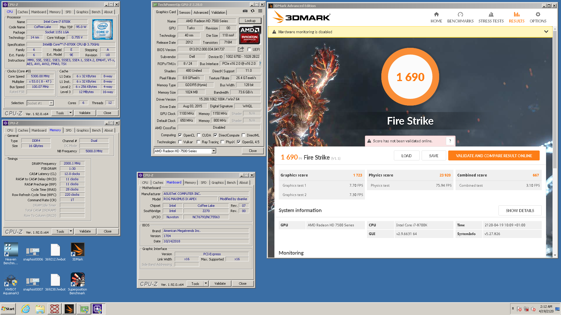Click the Windows Start button
Viewport: 561px width, 315px height.
tap(8, 309)
